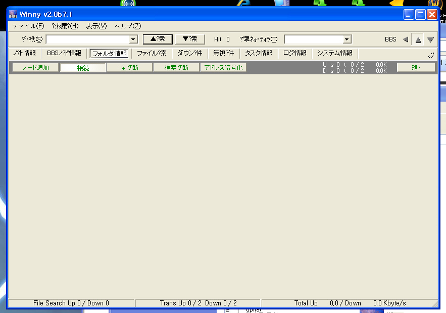Switch to the システム情報 tab
Image resolution: width=446 pixels, height=313 pixels.
tap(335, 53)
